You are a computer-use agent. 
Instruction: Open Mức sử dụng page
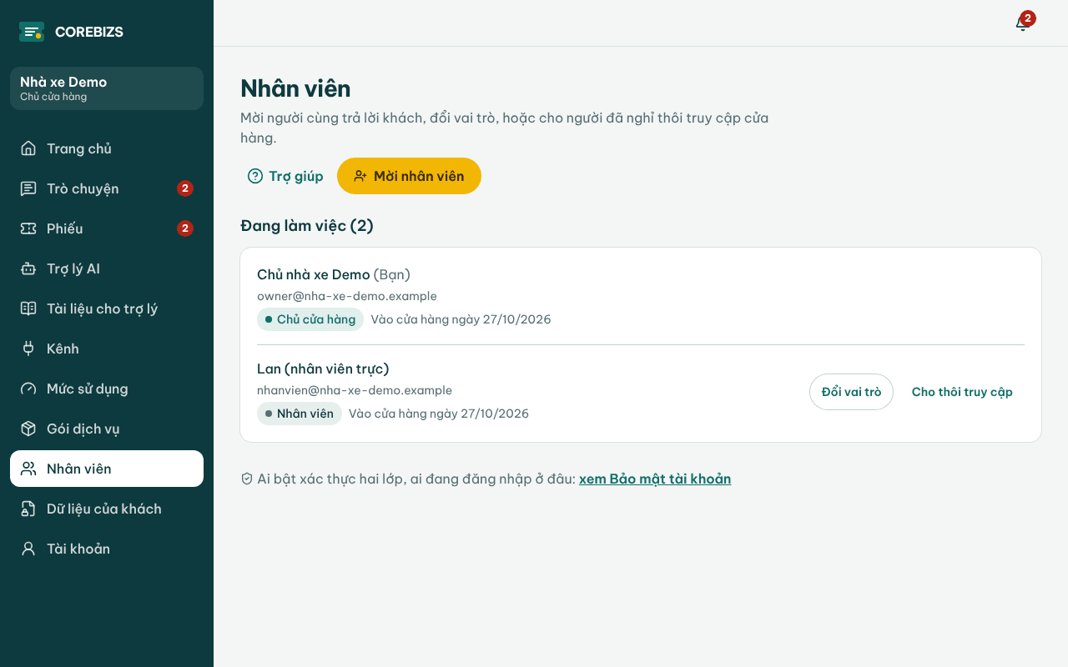coord(107,389)
